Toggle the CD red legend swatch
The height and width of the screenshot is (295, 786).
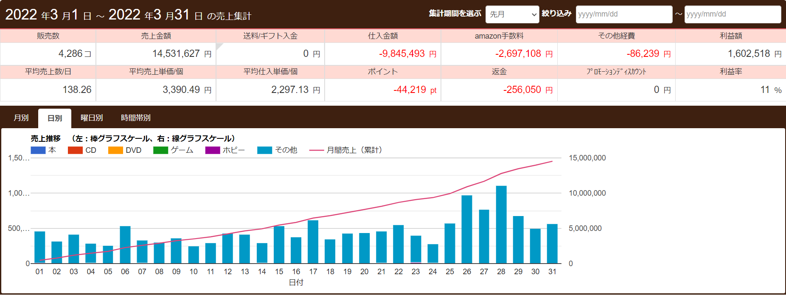(75, 150)
